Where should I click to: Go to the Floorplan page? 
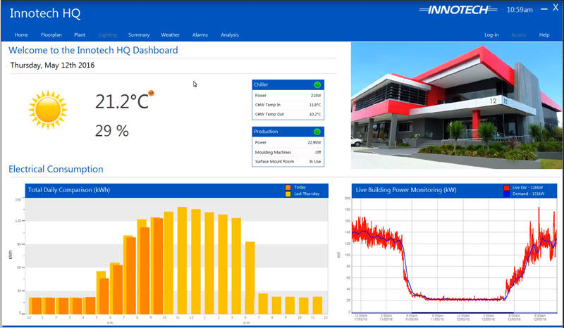coord(51,35)
